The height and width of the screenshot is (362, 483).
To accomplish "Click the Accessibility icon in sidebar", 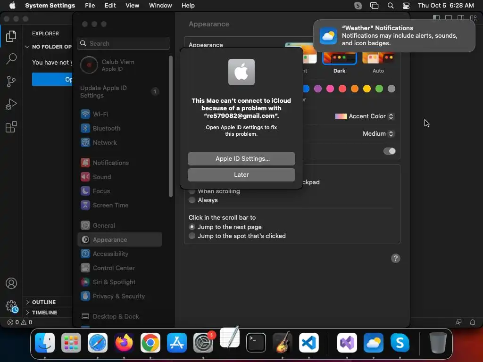I will [x=85, y=254].
